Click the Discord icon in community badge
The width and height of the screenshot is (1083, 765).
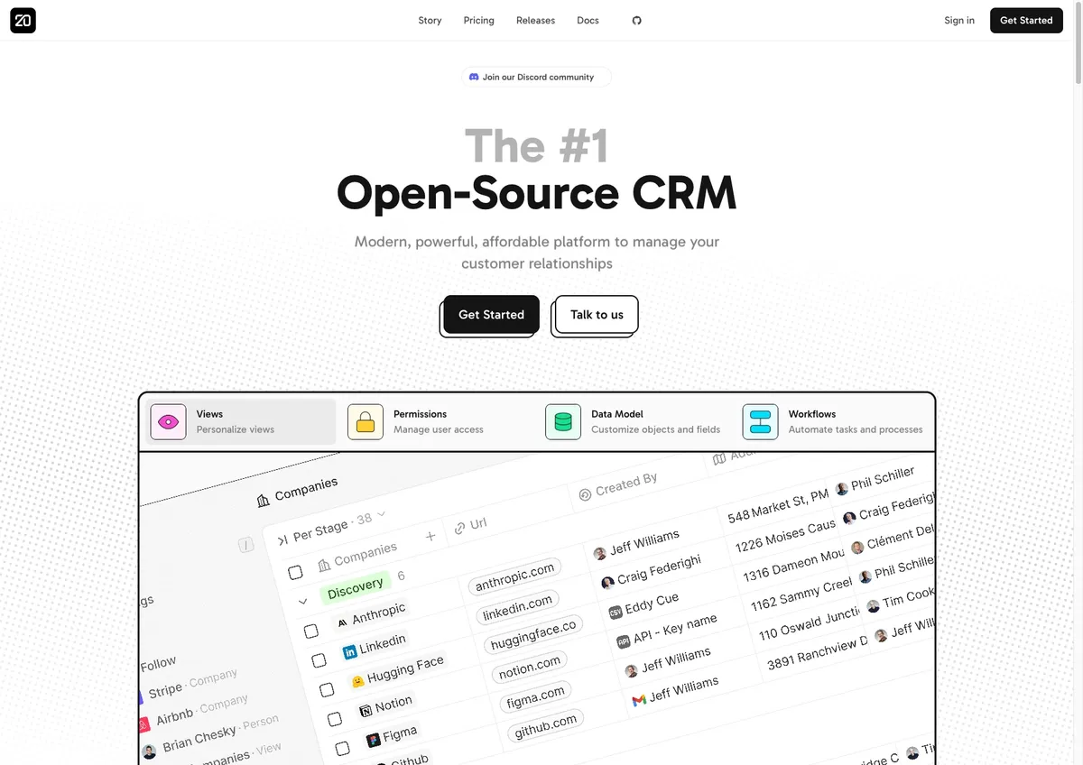click(474, 77)
